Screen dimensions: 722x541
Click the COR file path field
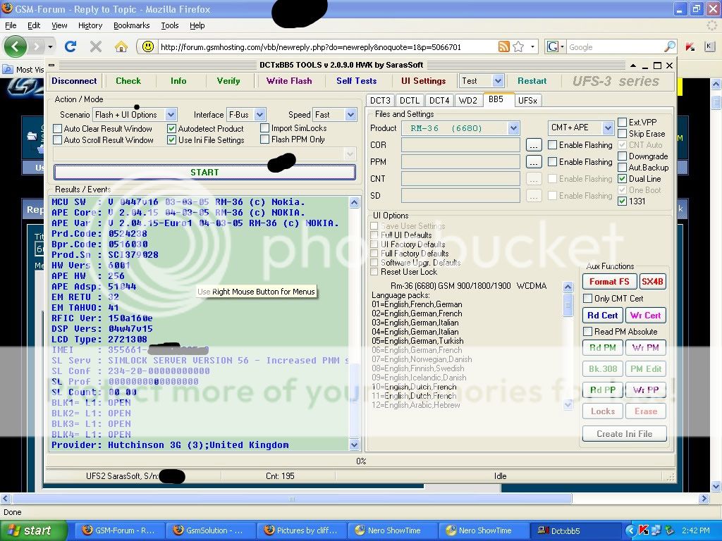coord(460,145)
